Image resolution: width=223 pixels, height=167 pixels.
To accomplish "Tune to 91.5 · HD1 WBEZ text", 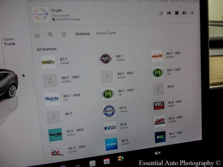I will (x=175, y=104).
